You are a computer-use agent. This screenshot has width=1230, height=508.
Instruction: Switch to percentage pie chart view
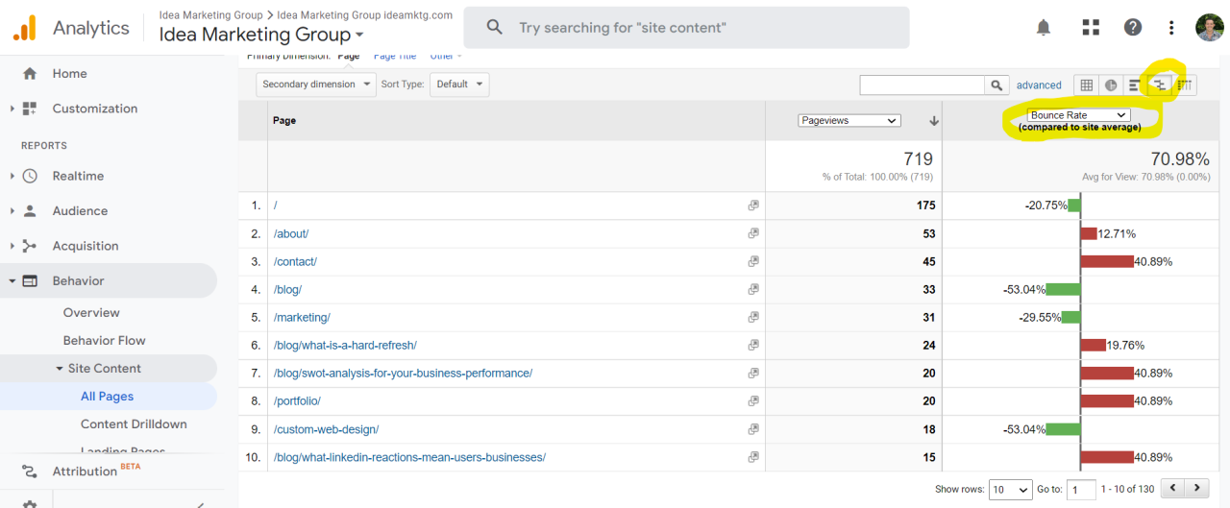[1111, 85]
